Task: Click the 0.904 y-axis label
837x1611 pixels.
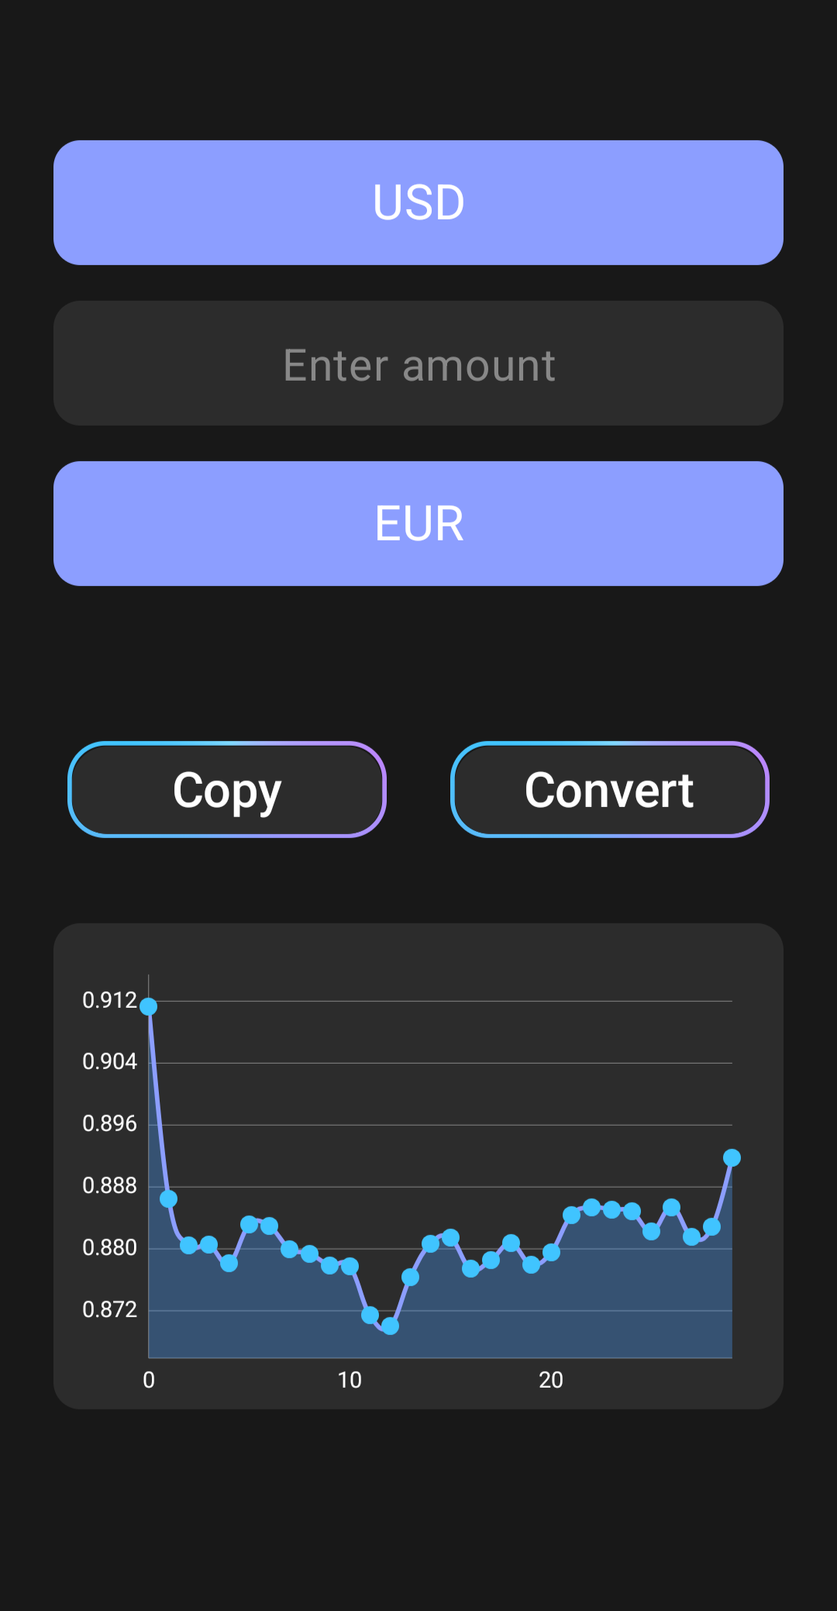Action: [109, 1061]
